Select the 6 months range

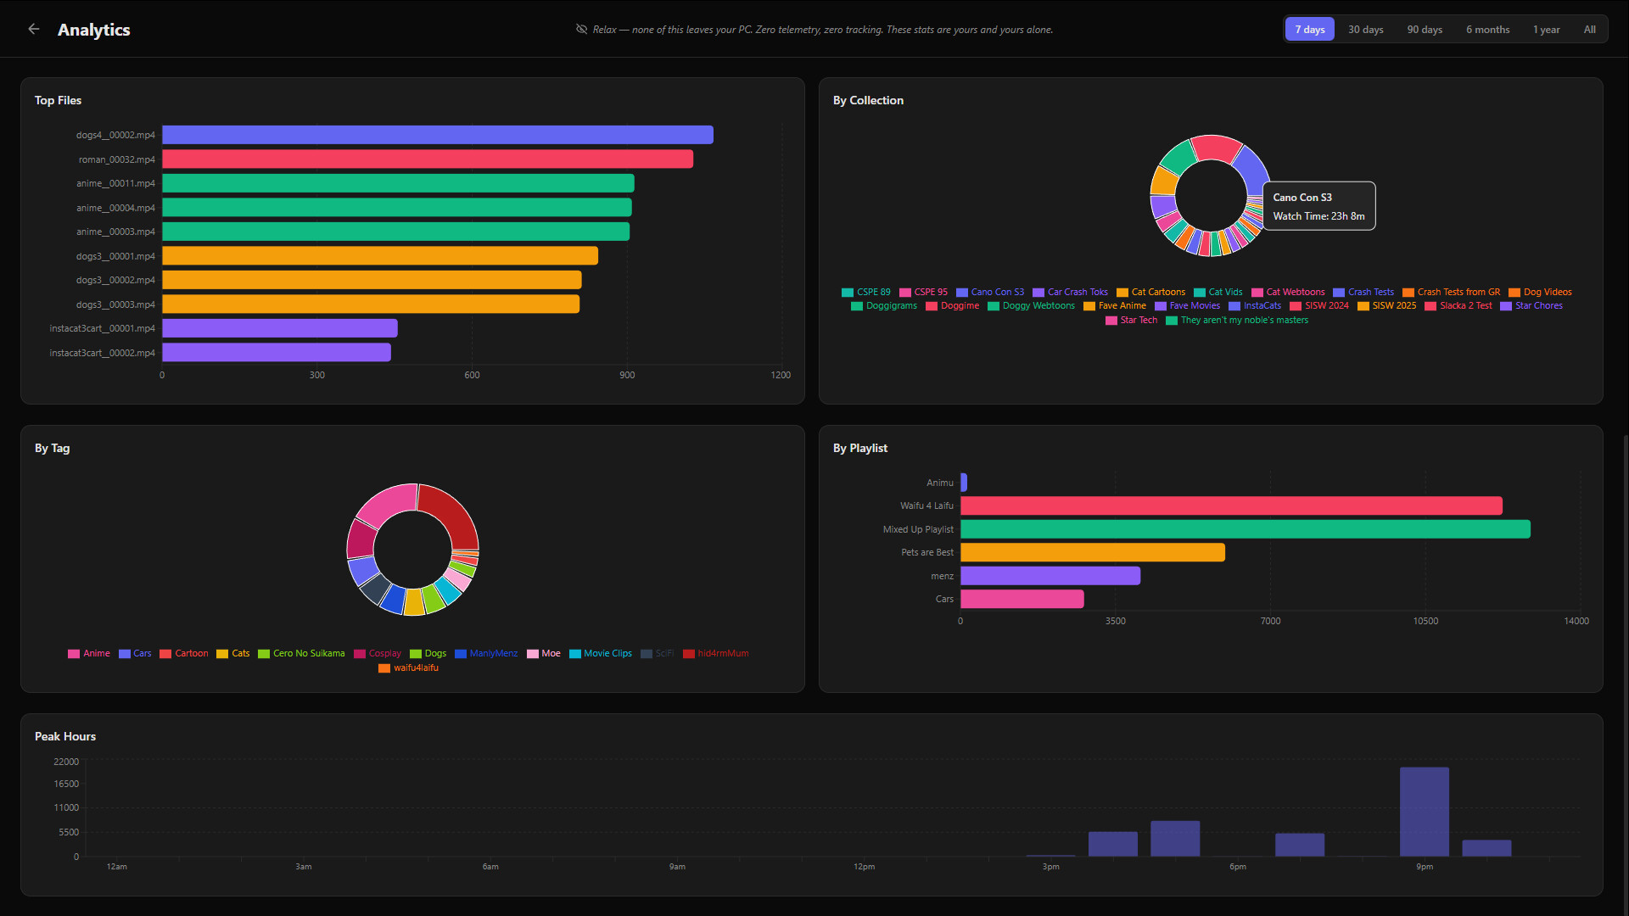[x=1487, y=30]
